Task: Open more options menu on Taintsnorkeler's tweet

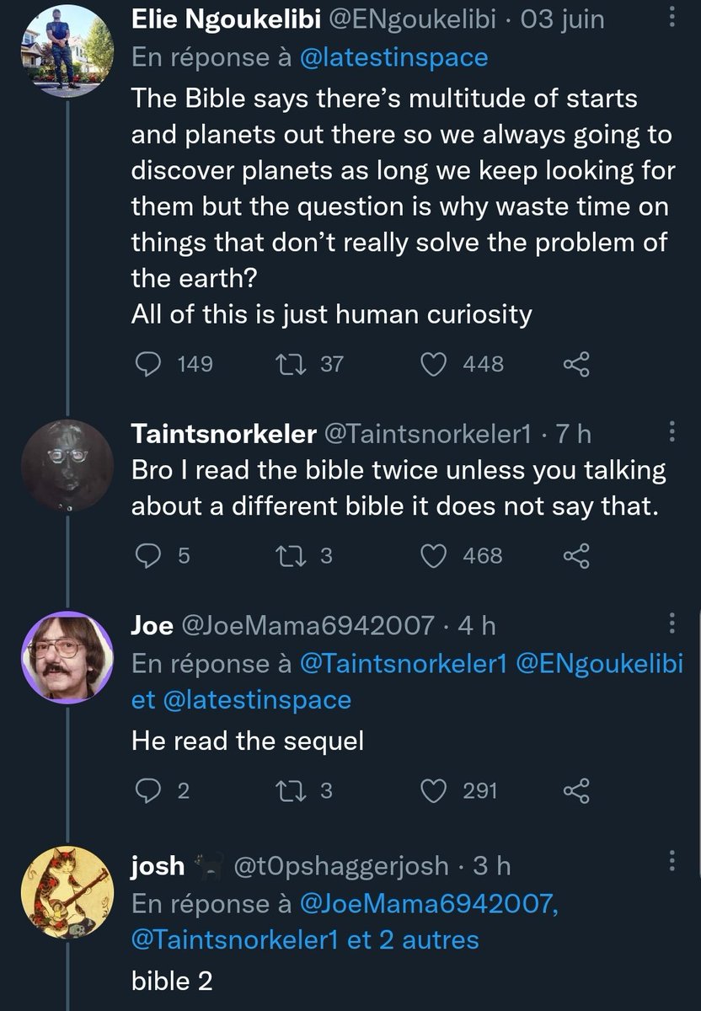Action: pyautogui.click(x=671, y=432)
